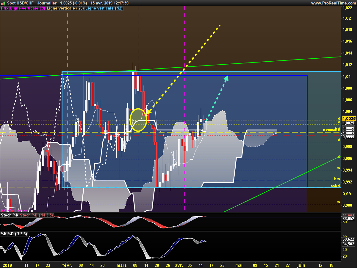Select the yellow ellipse drawing on chart
The height and width of the screenshot is (268, 357).
138,120
